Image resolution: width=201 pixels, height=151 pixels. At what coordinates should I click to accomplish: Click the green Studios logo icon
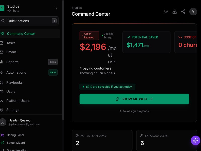click(x=2, y=8)
